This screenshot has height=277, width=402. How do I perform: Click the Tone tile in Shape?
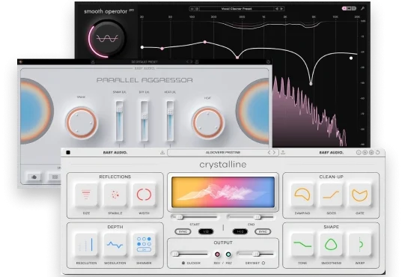pyautogui.click(x=302, y=244)
